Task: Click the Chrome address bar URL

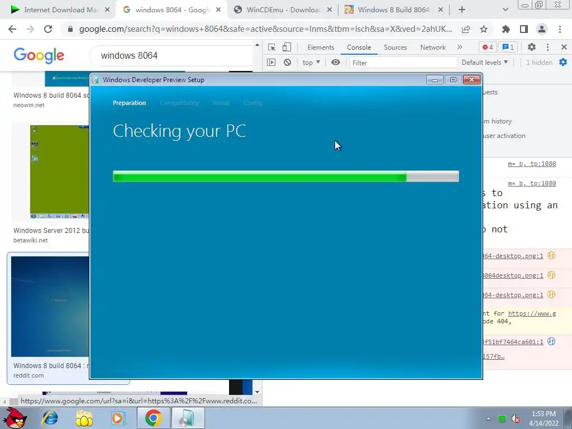Action: [265, 29]
